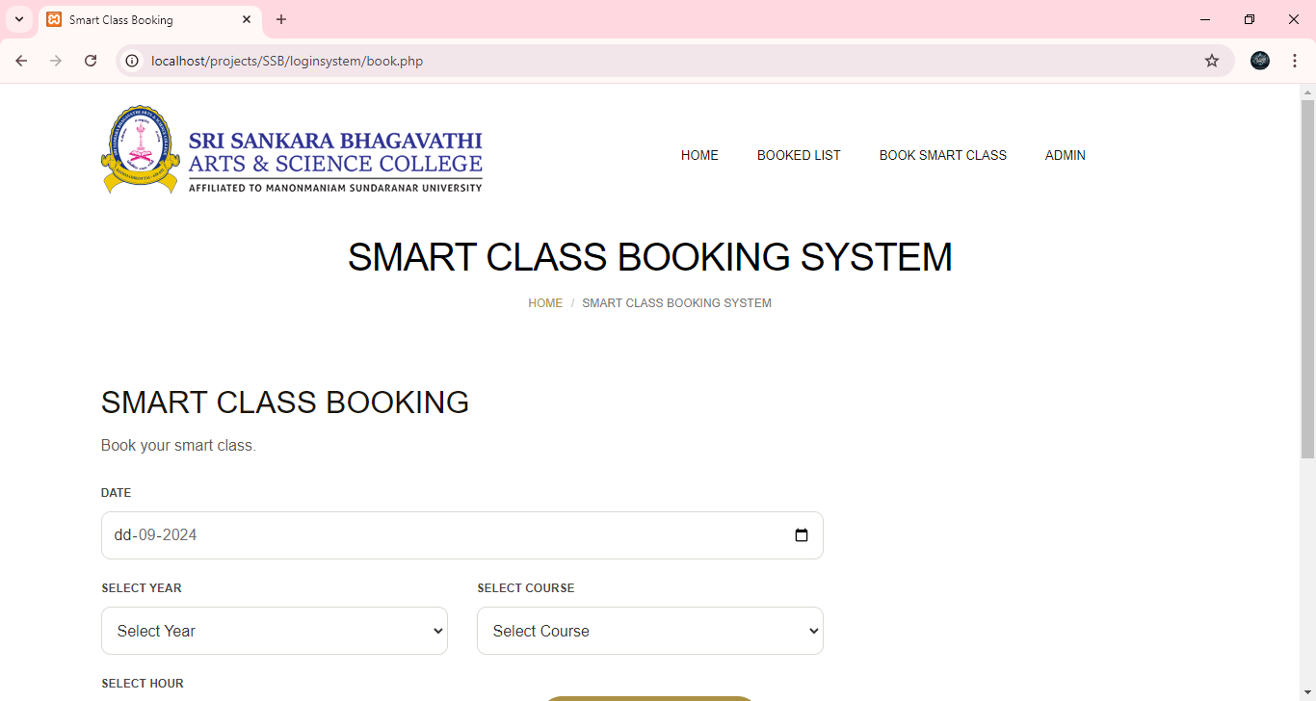Expand the Select Year dropdown

coord(275,631)
